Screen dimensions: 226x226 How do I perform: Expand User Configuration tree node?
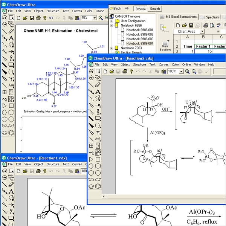tap(111, 21)
